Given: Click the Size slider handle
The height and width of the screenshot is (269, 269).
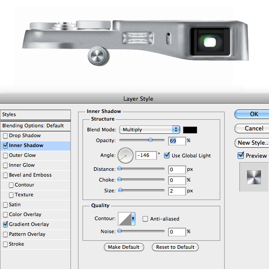Looking at the screenshot, I should click(x=121, y=190).
